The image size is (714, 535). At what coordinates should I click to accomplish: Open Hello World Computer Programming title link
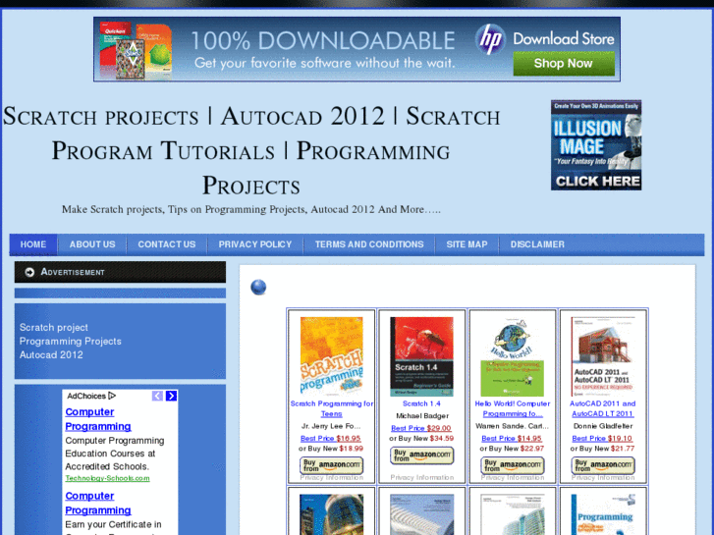(x=513, y=408)
